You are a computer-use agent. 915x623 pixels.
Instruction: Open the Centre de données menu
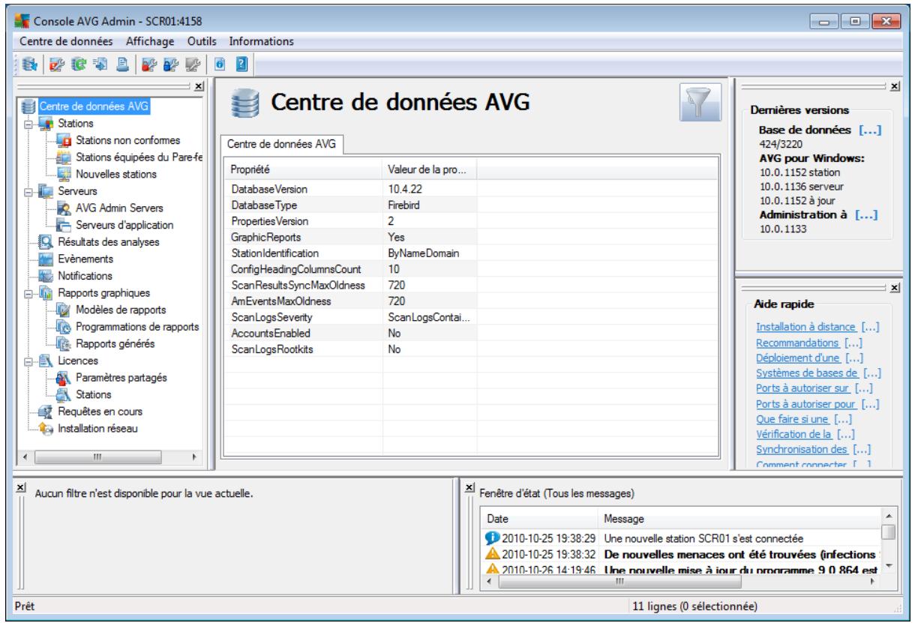click(67, 40)
